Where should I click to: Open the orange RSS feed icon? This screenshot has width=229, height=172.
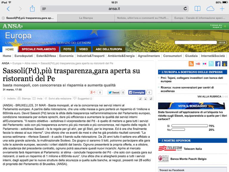tap(191, 64)
